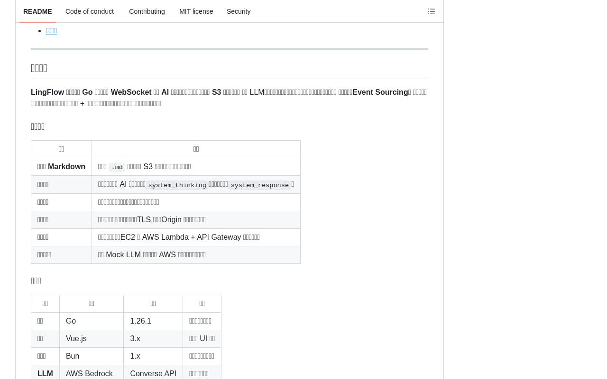Open the Code of conduct tab
This screenshot has width=607, height=379.
90,11
